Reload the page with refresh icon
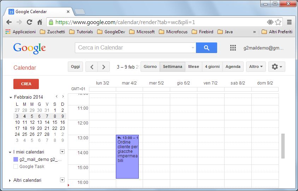 point(29,22)
